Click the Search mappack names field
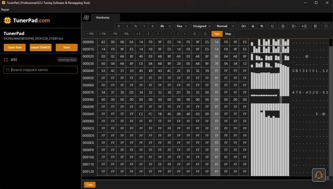The height and width of the screenshot is (189, 333). (x=41, y=70)
